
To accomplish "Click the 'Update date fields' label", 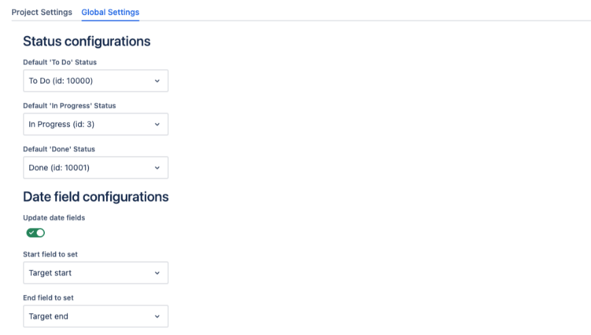I will pyautogui.click(x=54, y=218).
